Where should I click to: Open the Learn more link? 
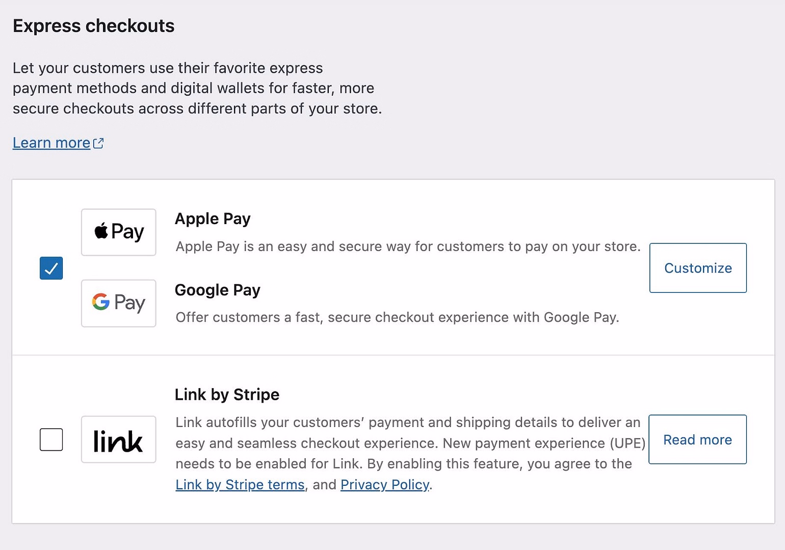click(x=51, y=143)
